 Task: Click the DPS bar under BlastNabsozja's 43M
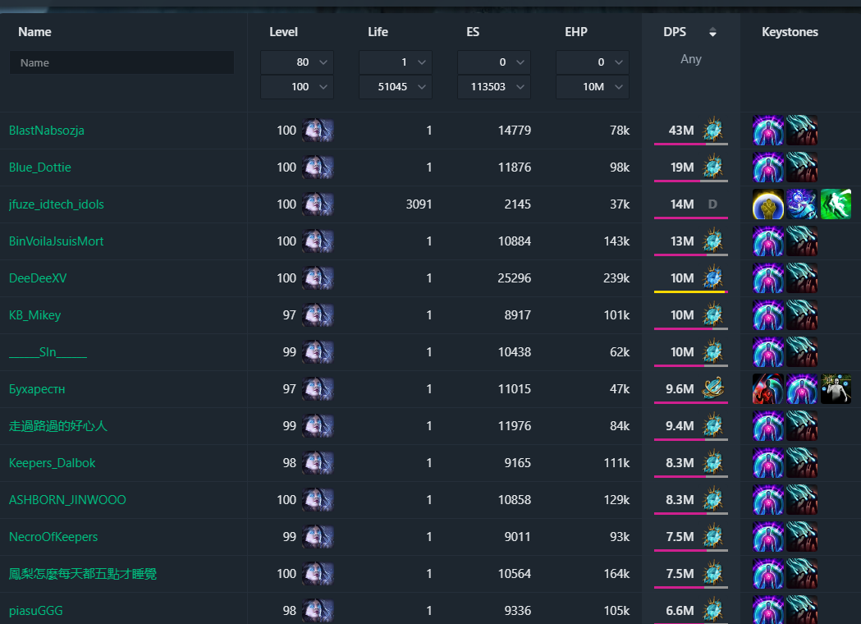pos(691,144)
